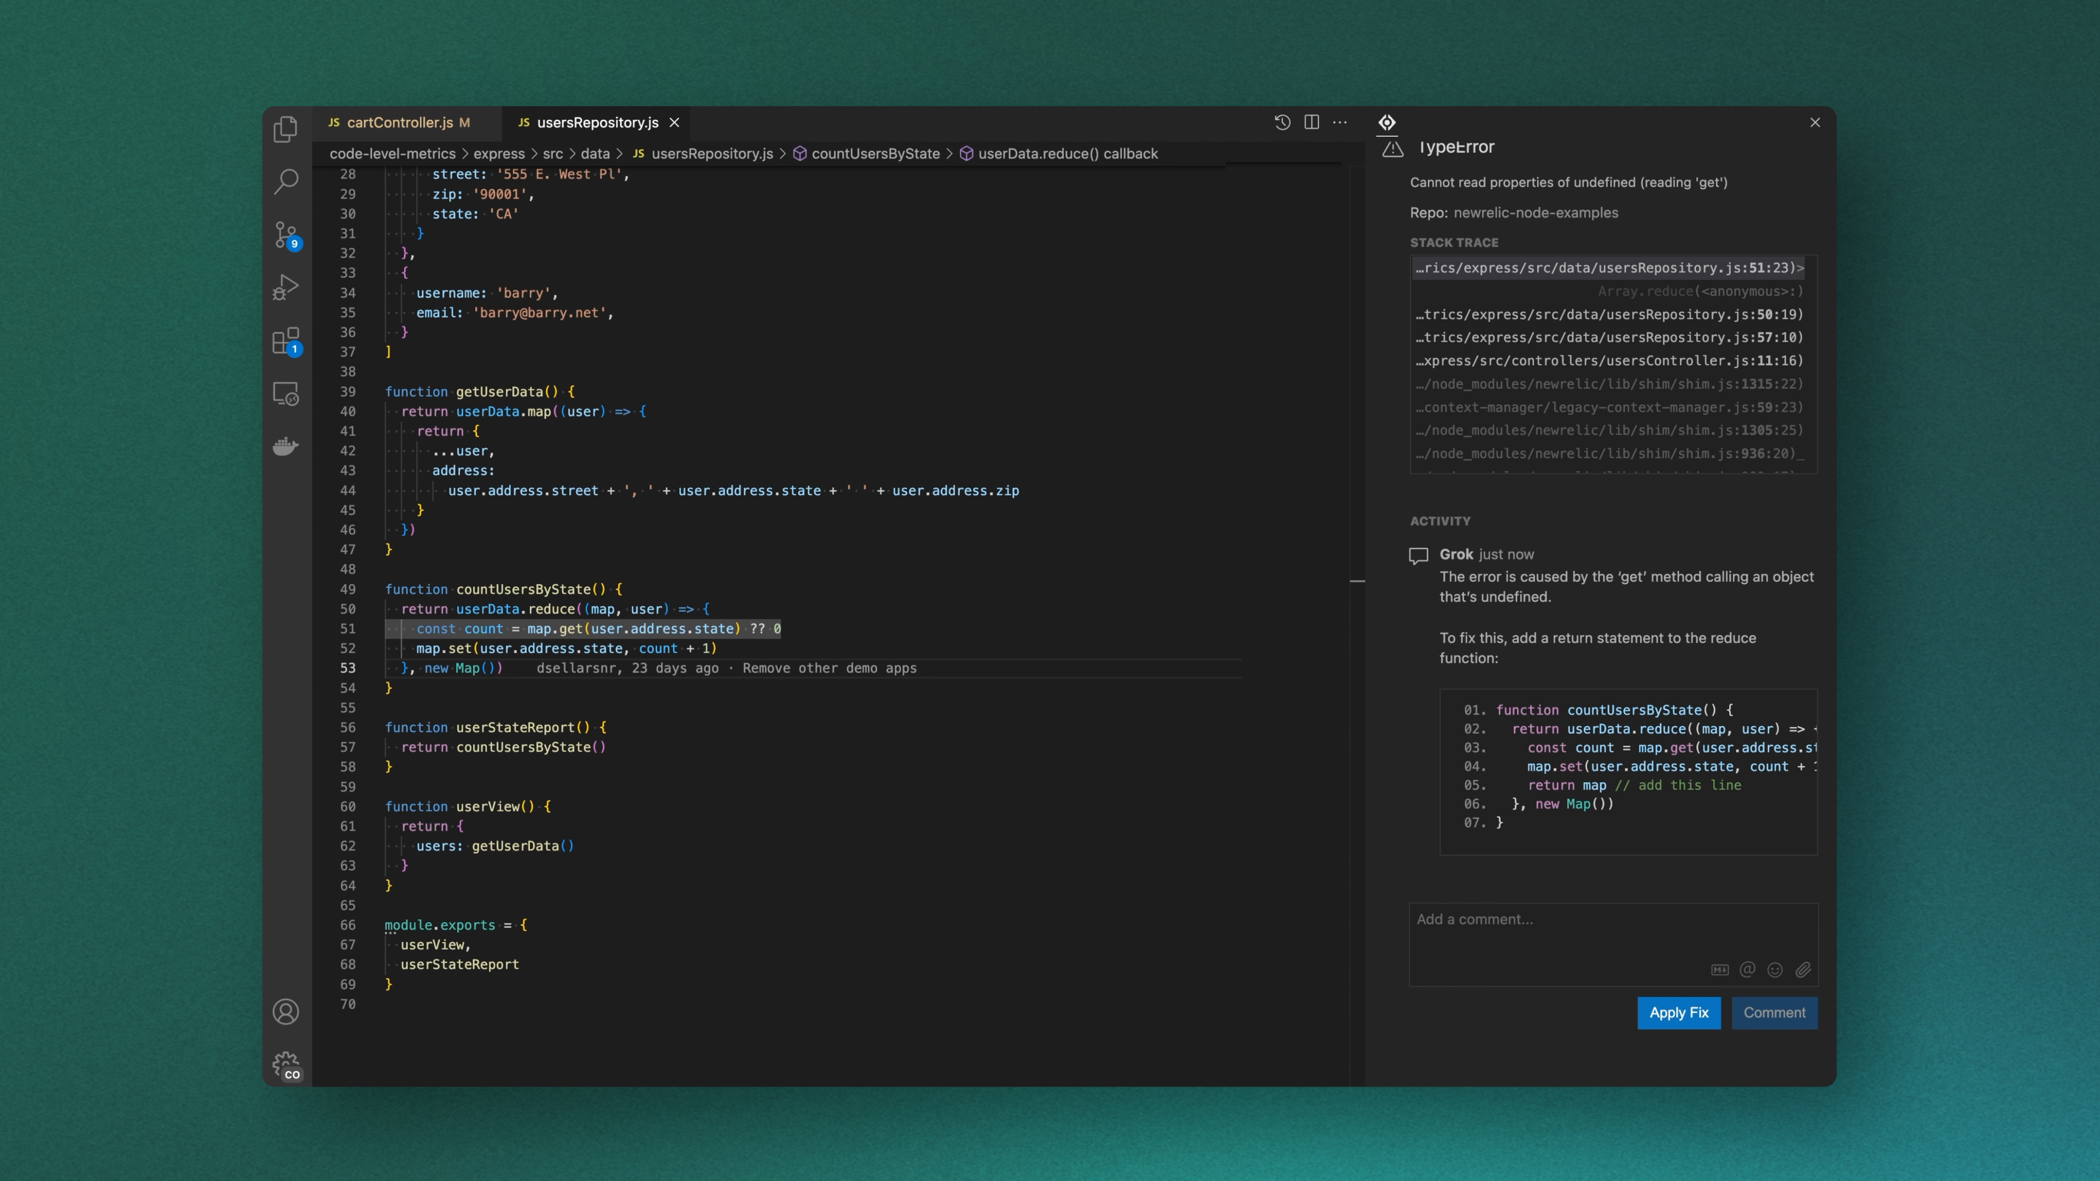
Task: Toggle the split editor layout icon
Action: (1312, 122)
